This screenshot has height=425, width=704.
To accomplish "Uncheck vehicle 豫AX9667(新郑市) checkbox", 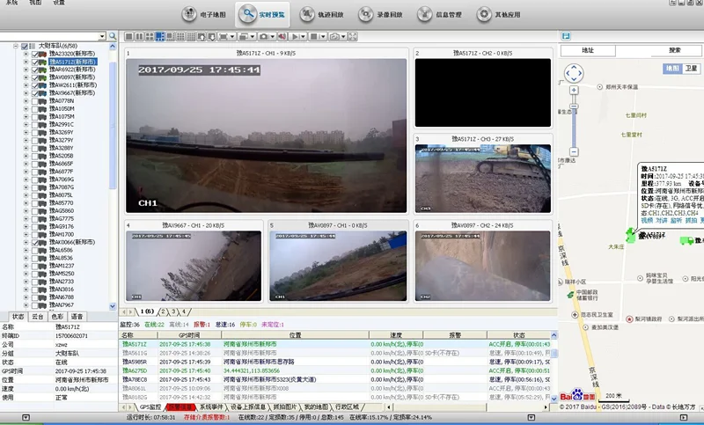I will pyautogui.click(x=34, y=93).
